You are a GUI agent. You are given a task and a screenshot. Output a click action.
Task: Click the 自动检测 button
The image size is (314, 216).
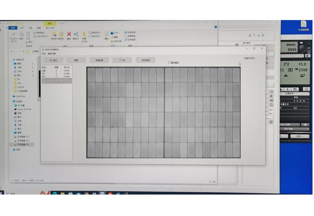coord(145,60)
